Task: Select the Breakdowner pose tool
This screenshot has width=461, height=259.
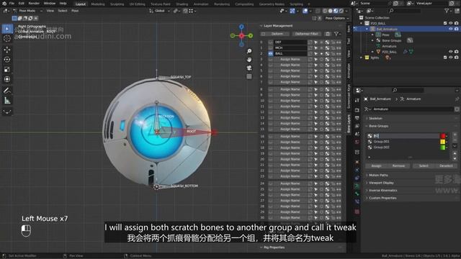Action: coord(7,112)
